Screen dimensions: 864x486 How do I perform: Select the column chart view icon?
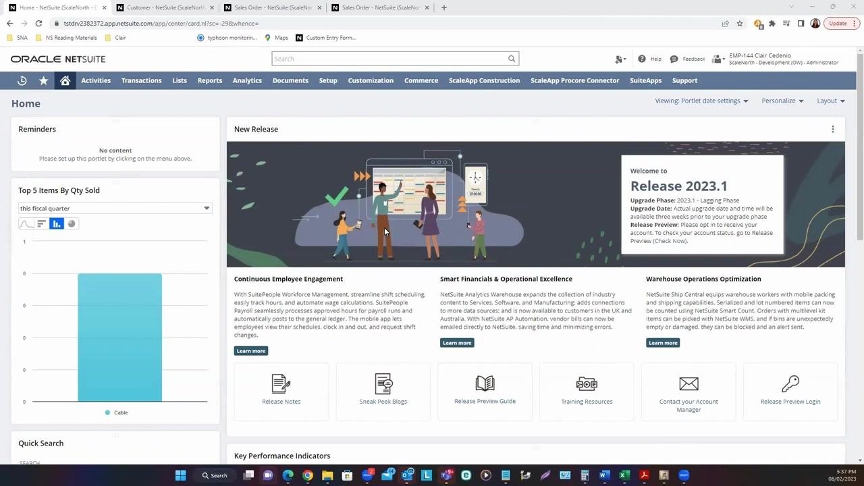click(x=57, y=223)
